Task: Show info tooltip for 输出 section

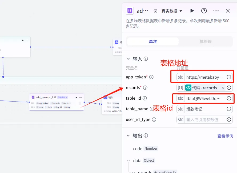Action: coord(146,136)
